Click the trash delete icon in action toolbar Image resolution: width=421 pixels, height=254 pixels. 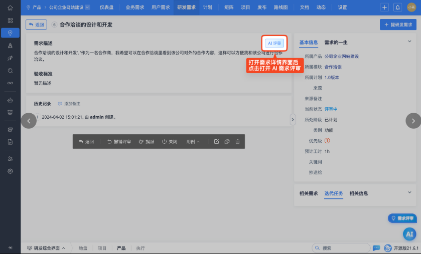pos(238,141)
